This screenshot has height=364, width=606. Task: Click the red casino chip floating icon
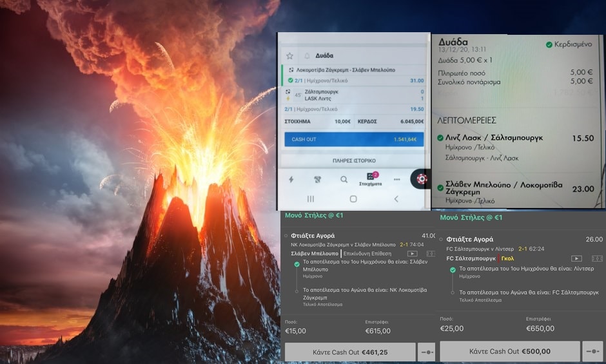click(x=422, y=179)
